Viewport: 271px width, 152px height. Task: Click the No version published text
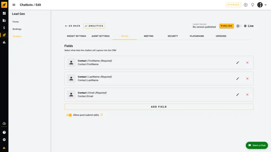pyautogui.click(x=204, y=27)
